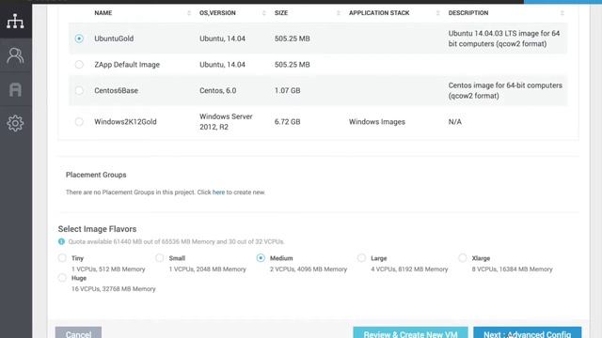Open the users sidebar icon

click(15, 55)
